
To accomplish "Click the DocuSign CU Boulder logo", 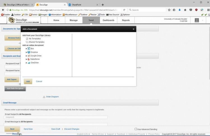I will [x=24, y=20].
